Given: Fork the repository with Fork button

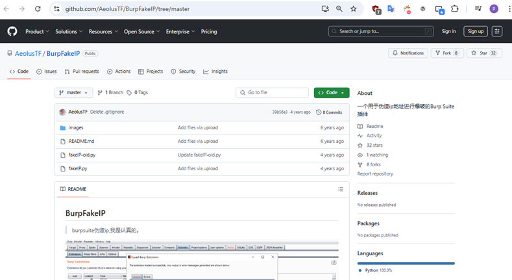Looking at the screenshot, I should coord(447,53).
